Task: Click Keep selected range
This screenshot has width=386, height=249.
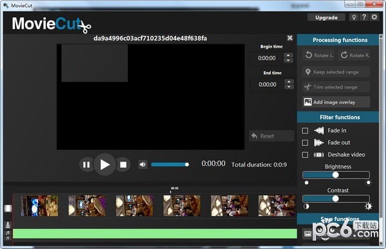Action: coord(336,72)
